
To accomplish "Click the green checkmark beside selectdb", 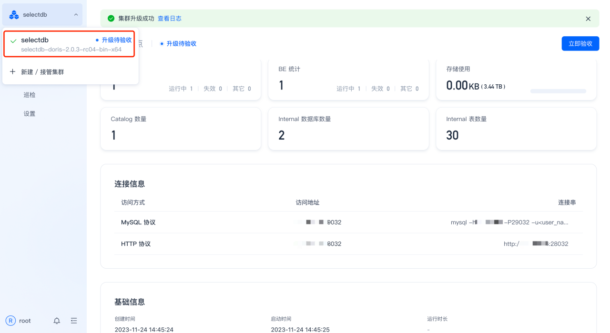I will point(13,41).
